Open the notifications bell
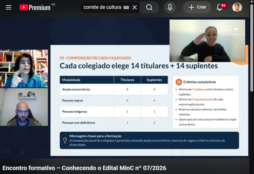Image resolution: width=254 pixels, height=174 pixels. click(220, 7)
